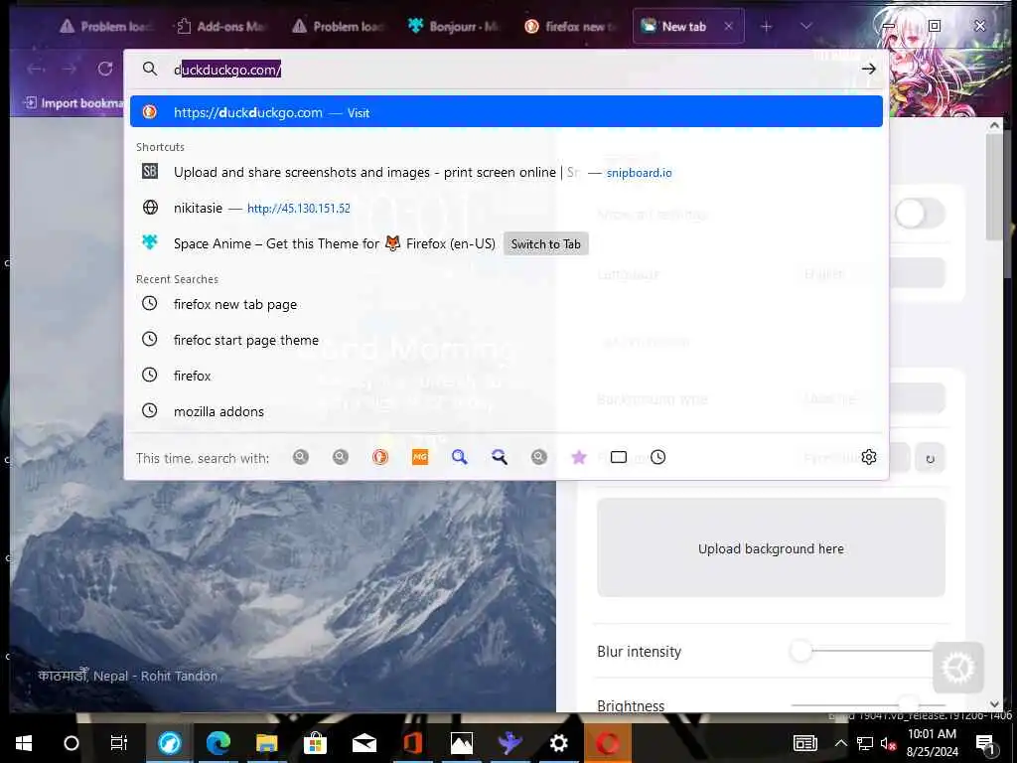
Task: Toggle the Show all settings switch
Action: [x=920, y=214]
